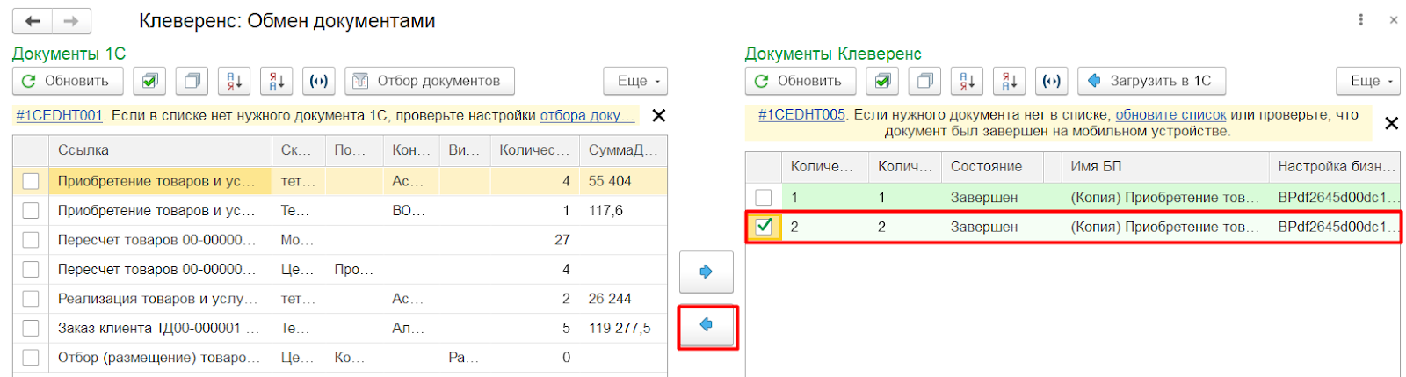
Task: Check the Пересчет товаров row with quantity 4
Action: pyautogui.click(x=31, y=270)
